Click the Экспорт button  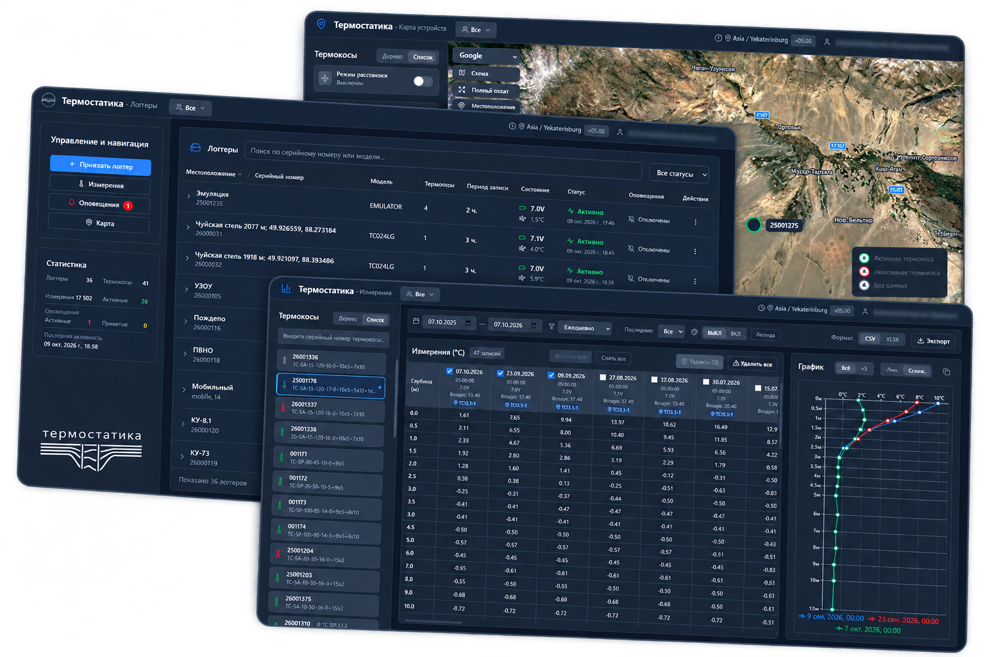(934, 341)
